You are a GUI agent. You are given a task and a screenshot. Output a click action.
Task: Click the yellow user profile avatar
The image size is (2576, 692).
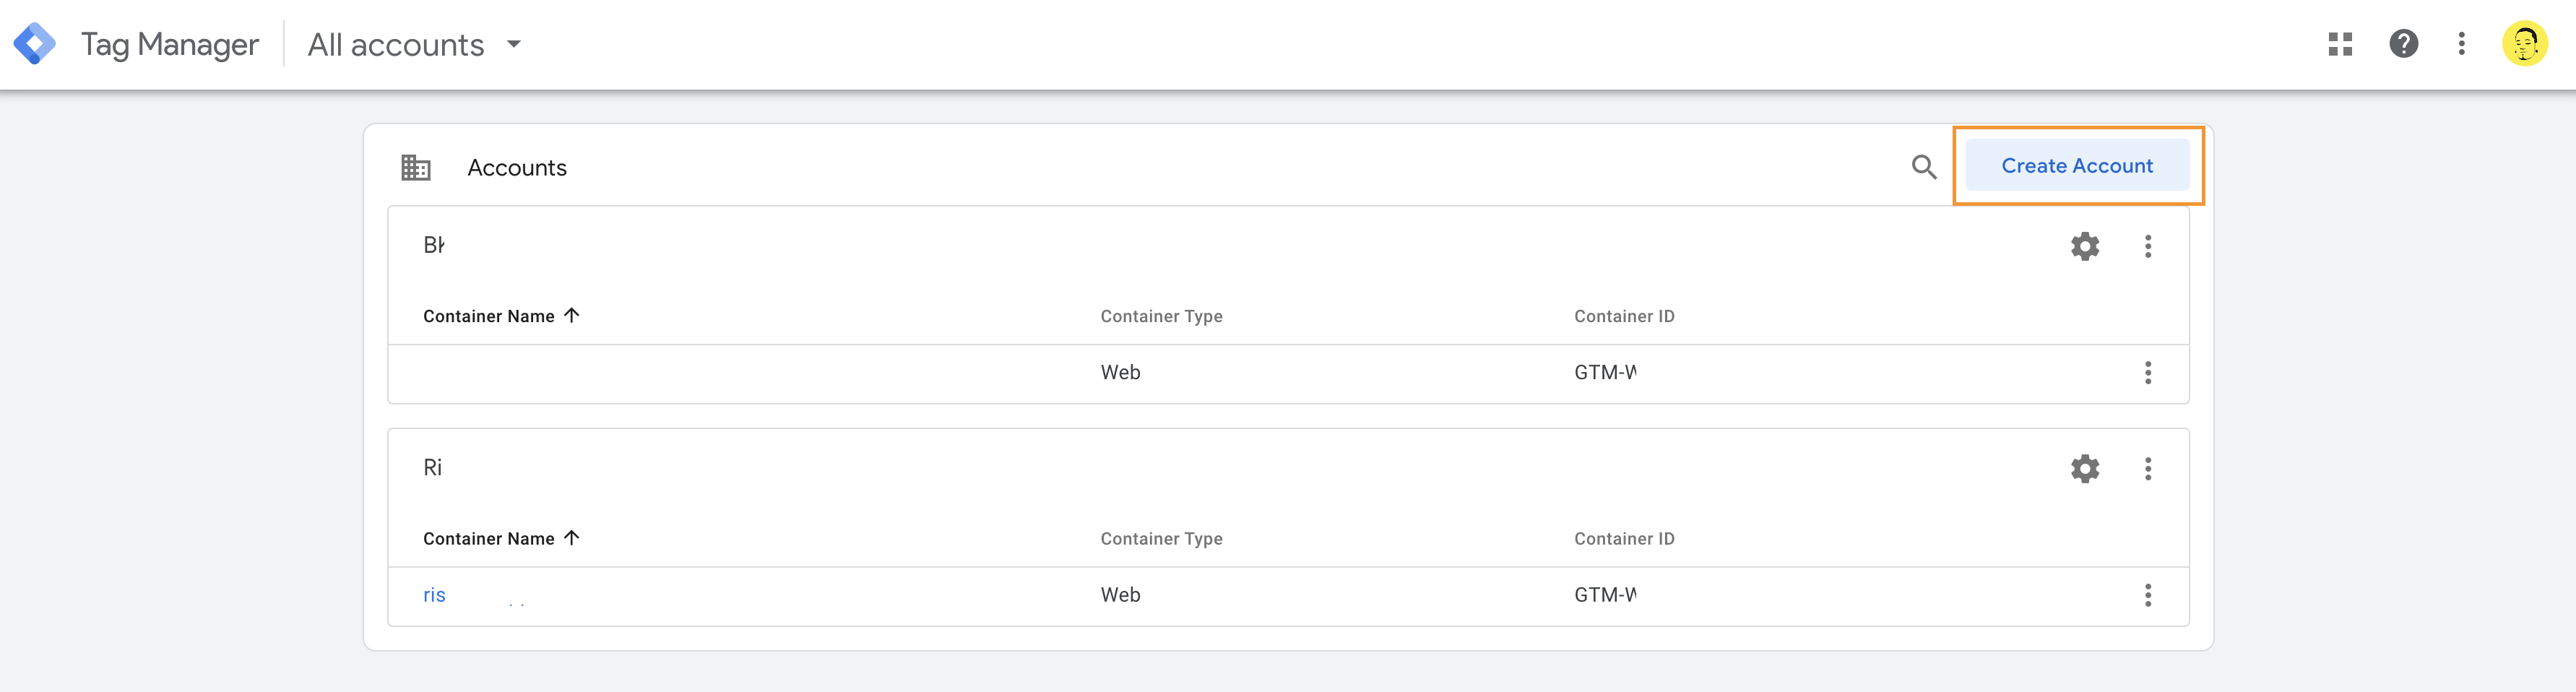[2525, 44]
